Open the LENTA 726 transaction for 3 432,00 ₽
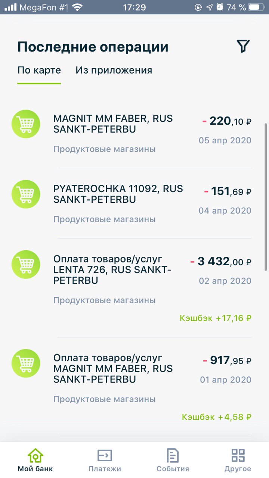Image resolution: width=269 pixels, height=478 pixels. (x=134, y=288)
